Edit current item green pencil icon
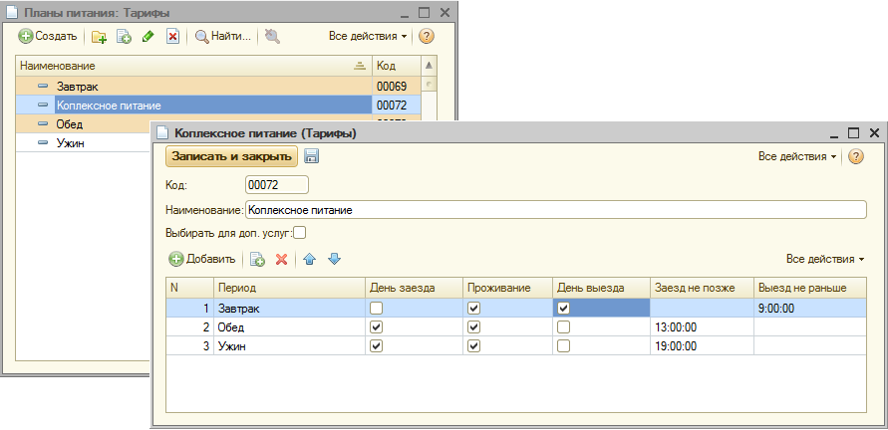888x430 pixels. point(148,37)
